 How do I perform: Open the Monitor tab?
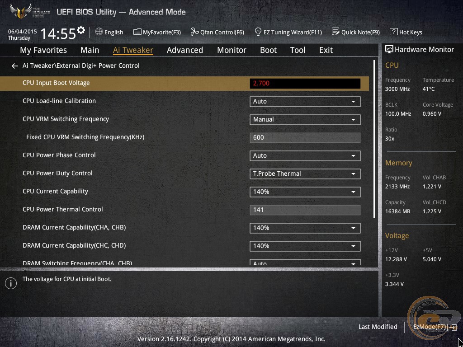[x=231, y=50]
